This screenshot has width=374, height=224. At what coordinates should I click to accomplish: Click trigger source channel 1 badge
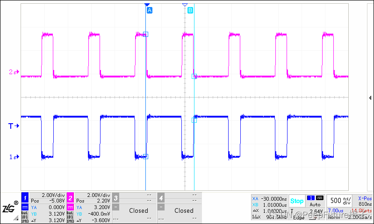click(311, 198)
